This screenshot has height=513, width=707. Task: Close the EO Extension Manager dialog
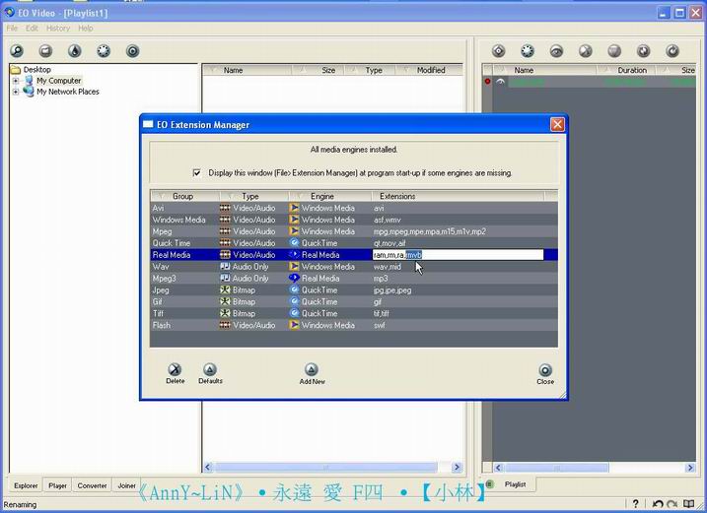pyautogui.click(x=557, y=124)
